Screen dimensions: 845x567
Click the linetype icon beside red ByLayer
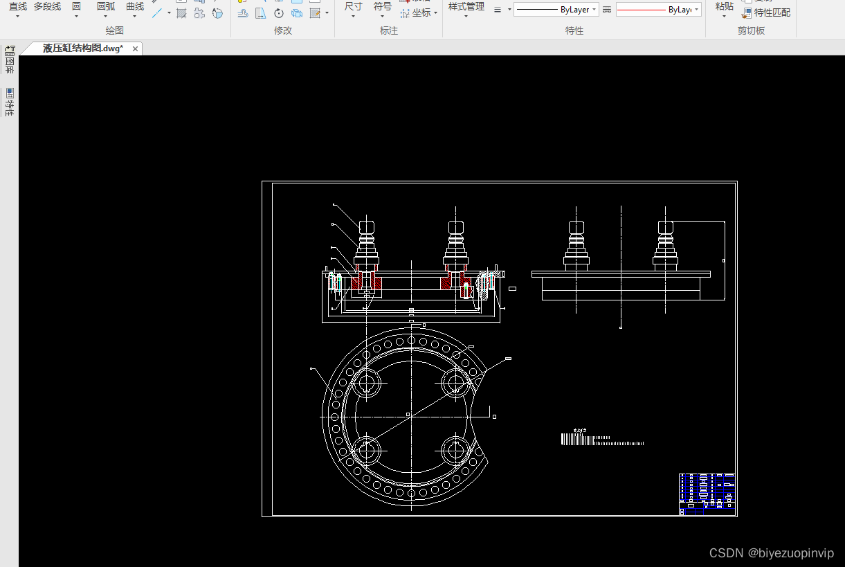tap(607, 10)
